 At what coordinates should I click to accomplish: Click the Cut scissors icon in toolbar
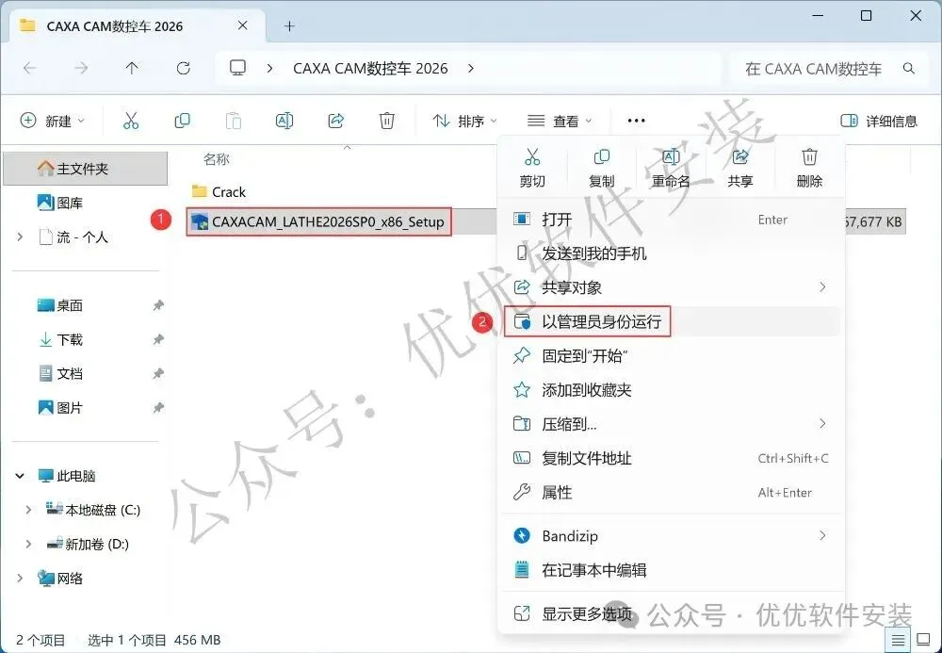click(x=130, y=121)
